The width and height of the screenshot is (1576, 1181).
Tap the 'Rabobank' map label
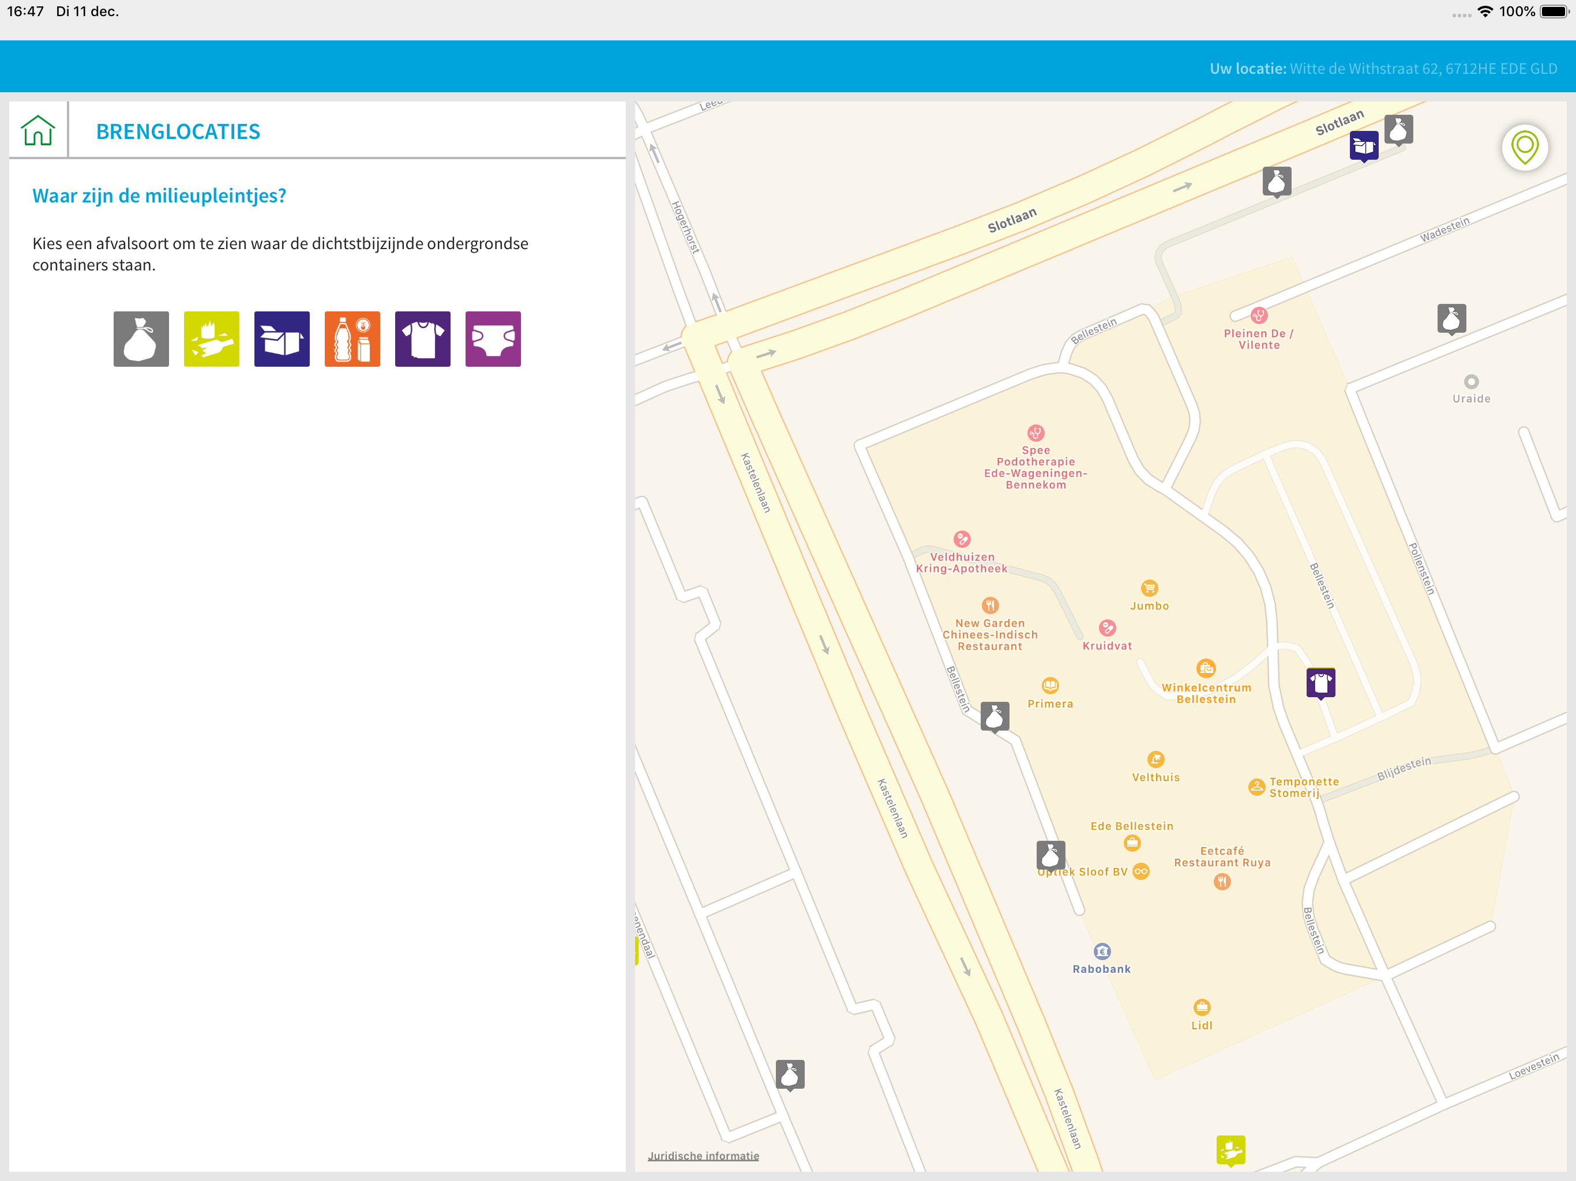tap(1101, 969)
